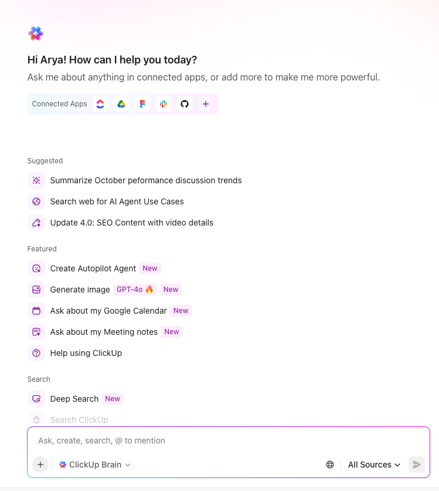
Task: Click the Figma connected app icon
Action: pyautogui.click(x=142, y=103)
